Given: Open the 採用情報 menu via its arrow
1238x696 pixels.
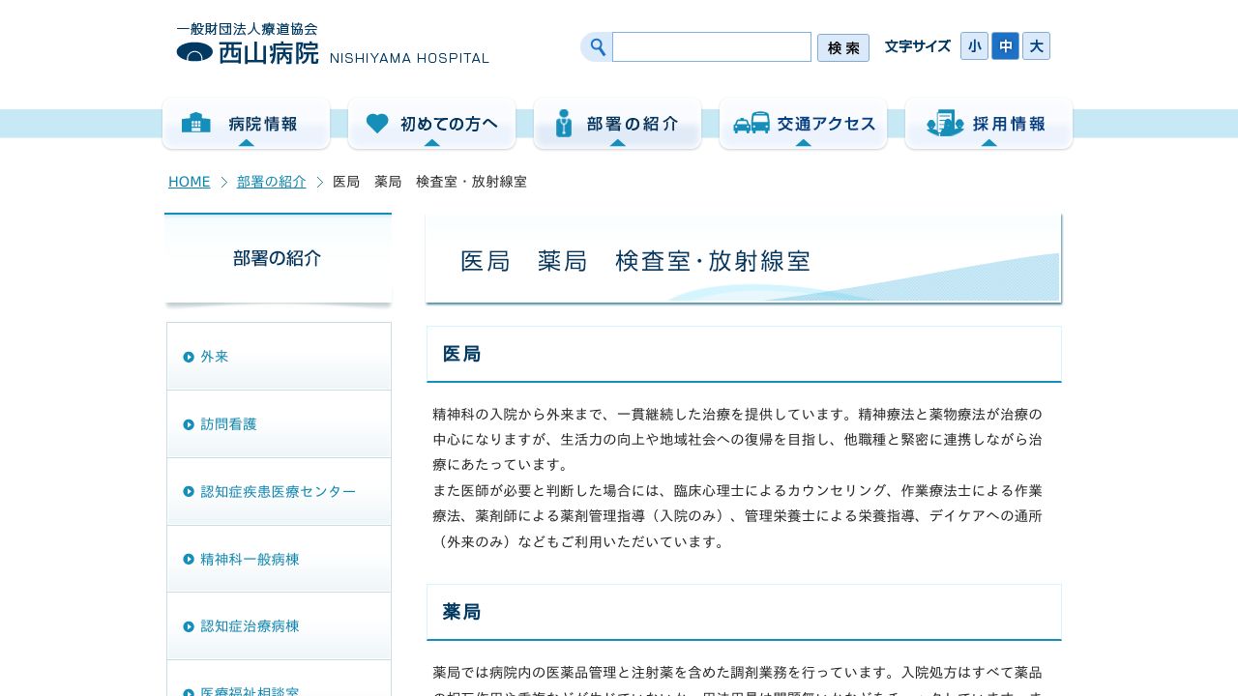Looking at the screenshot, I should coord(988,142).
